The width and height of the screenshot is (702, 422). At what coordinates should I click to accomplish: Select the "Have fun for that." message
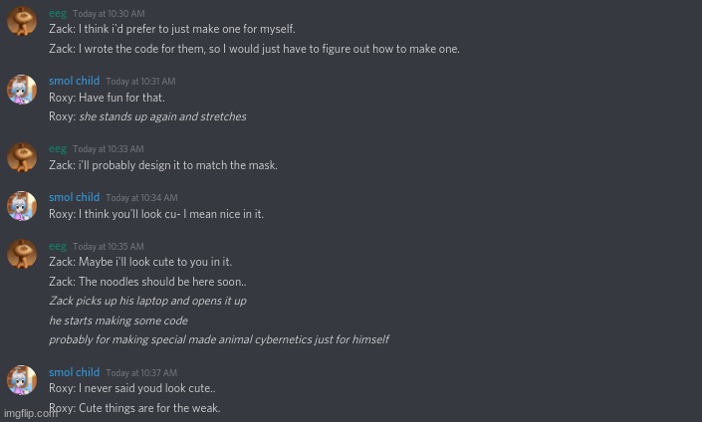point(107,98)
